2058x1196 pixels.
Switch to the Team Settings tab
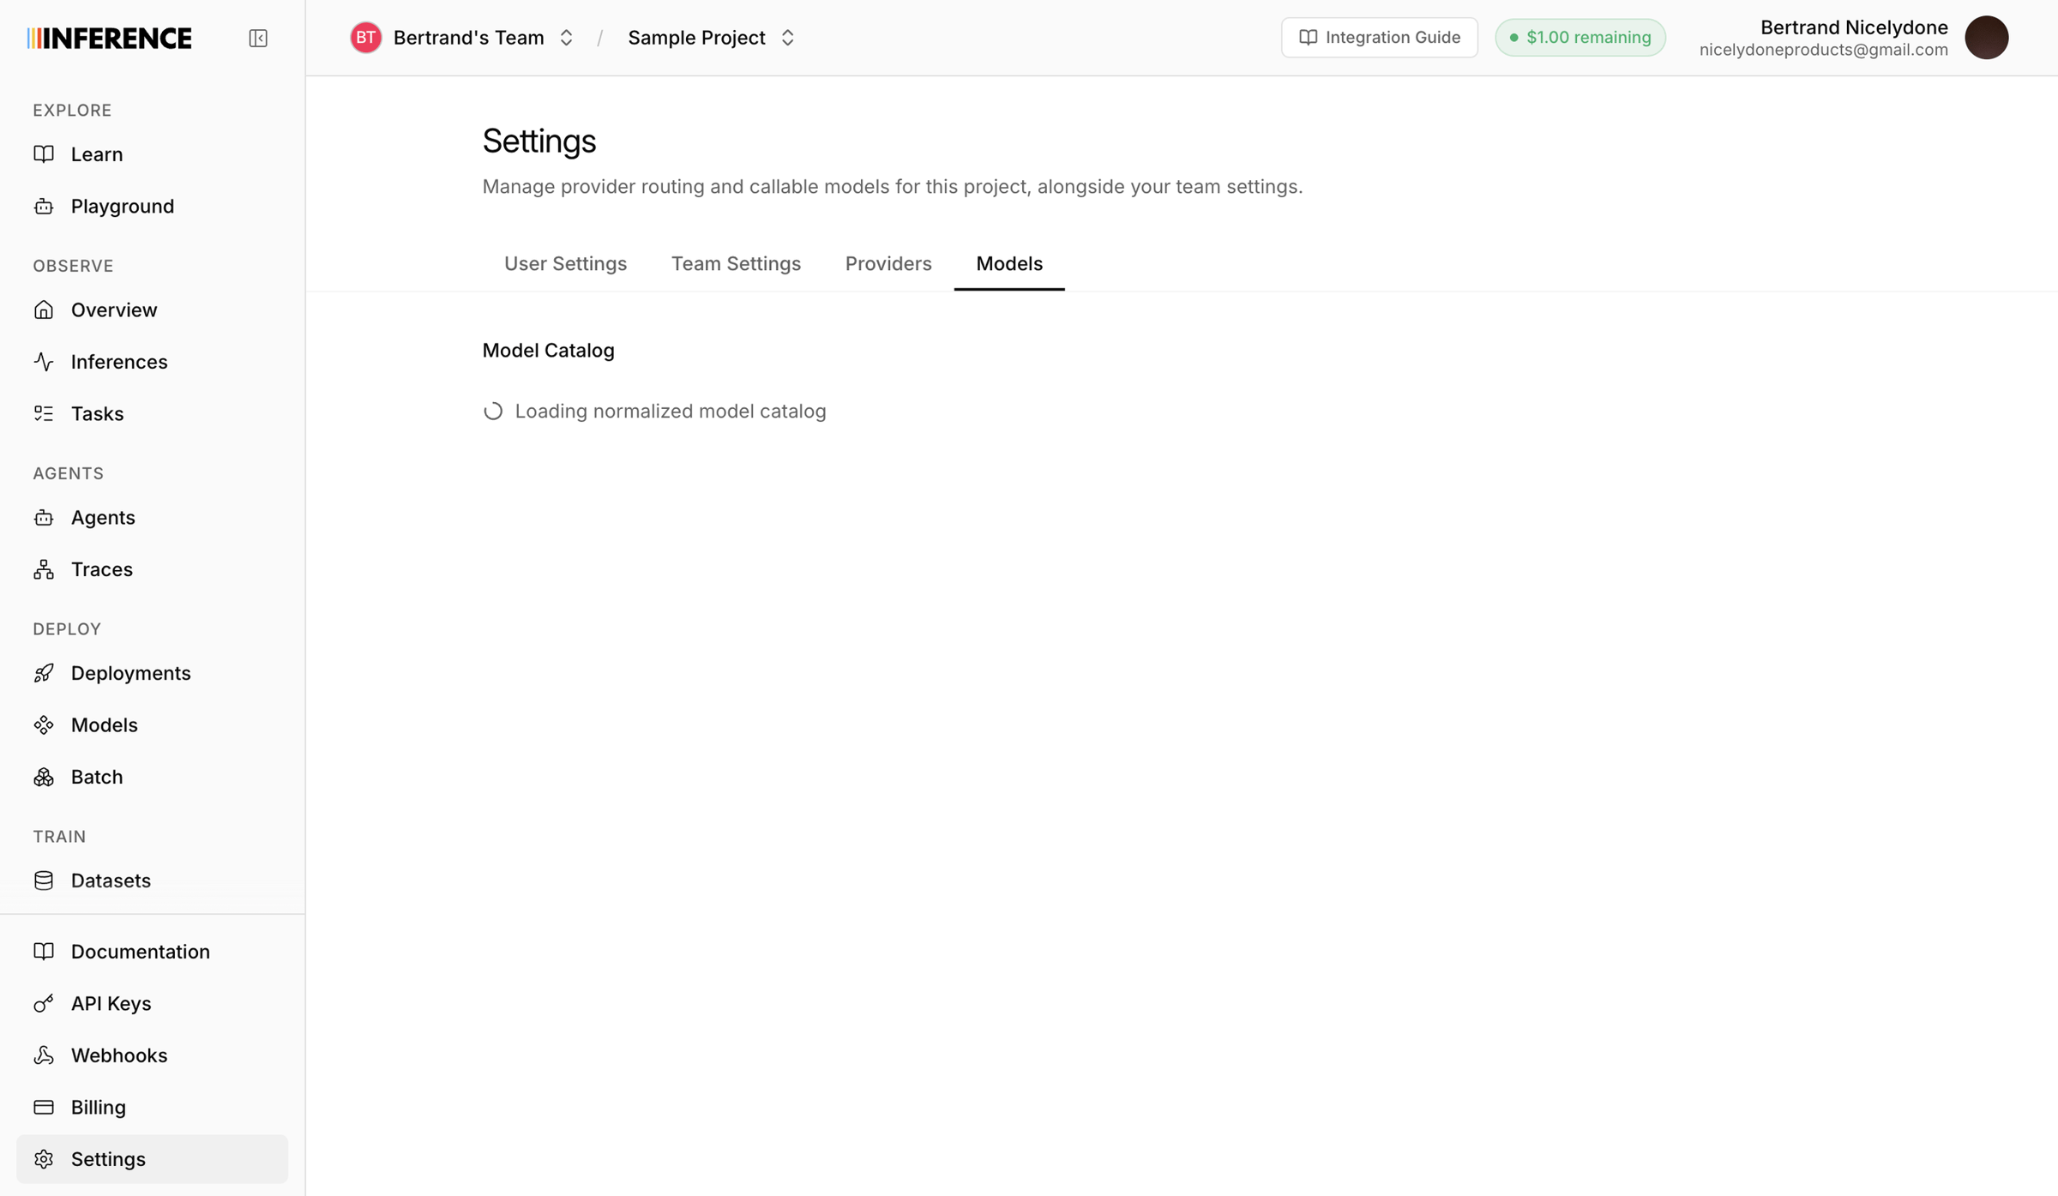736,264
